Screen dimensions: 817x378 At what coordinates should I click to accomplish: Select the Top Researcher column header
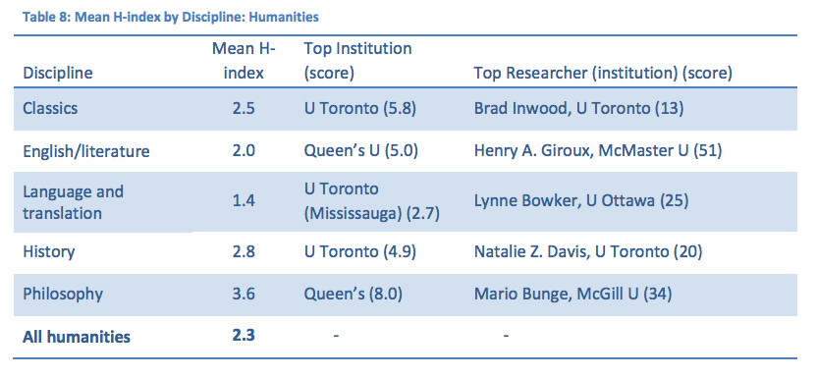coord(603,74)
